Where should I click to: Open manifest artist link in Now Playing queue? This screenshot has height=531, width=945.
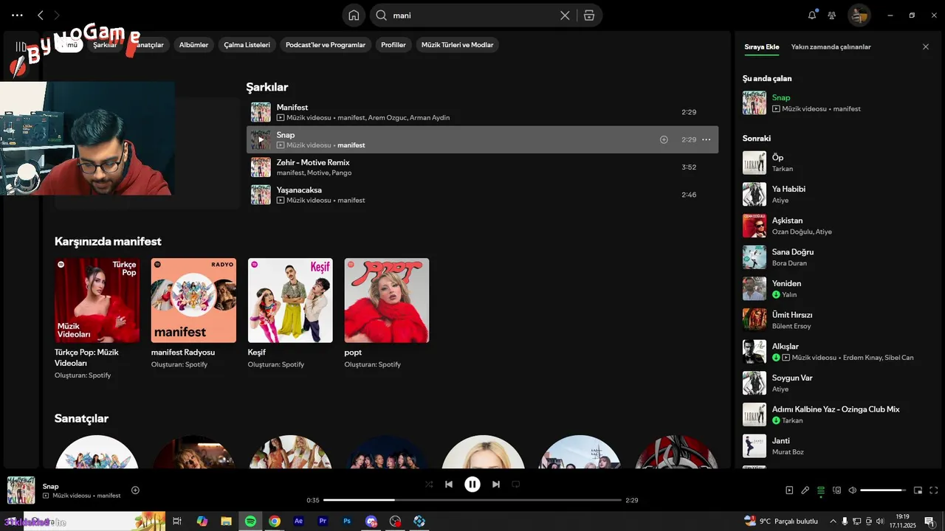coord(847,108)
